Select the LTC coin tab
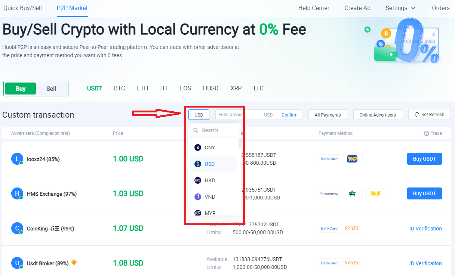 tap(258, 89)
